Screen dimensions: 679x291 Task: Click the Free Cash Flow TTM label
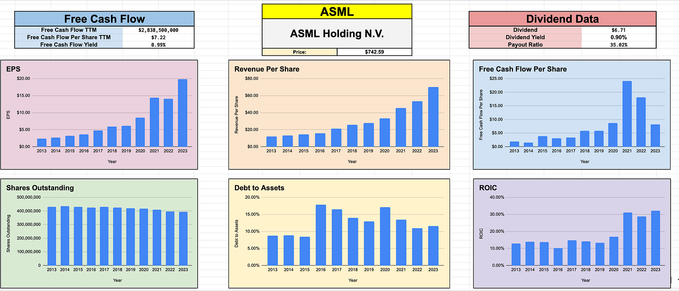(x=69, y=30)
